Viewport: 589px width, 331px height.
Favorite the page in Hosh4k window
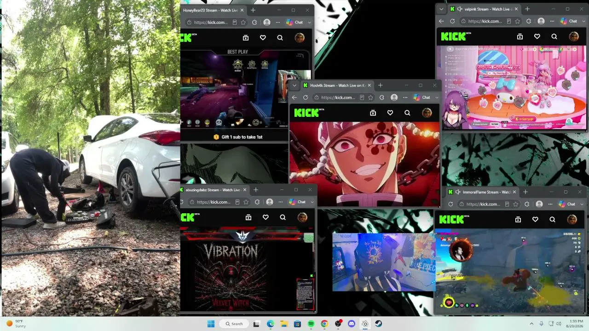(x=370, y=97)
